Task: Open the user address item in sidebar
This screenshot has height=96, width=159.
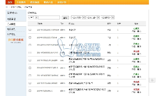Action: tap(11, 34)
